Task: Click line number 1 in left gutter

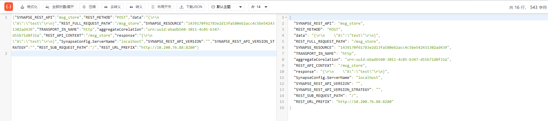Action: [6, 17]
